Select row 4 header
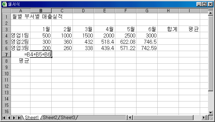This screenshot has width=215, height=122. pos(6,35)
